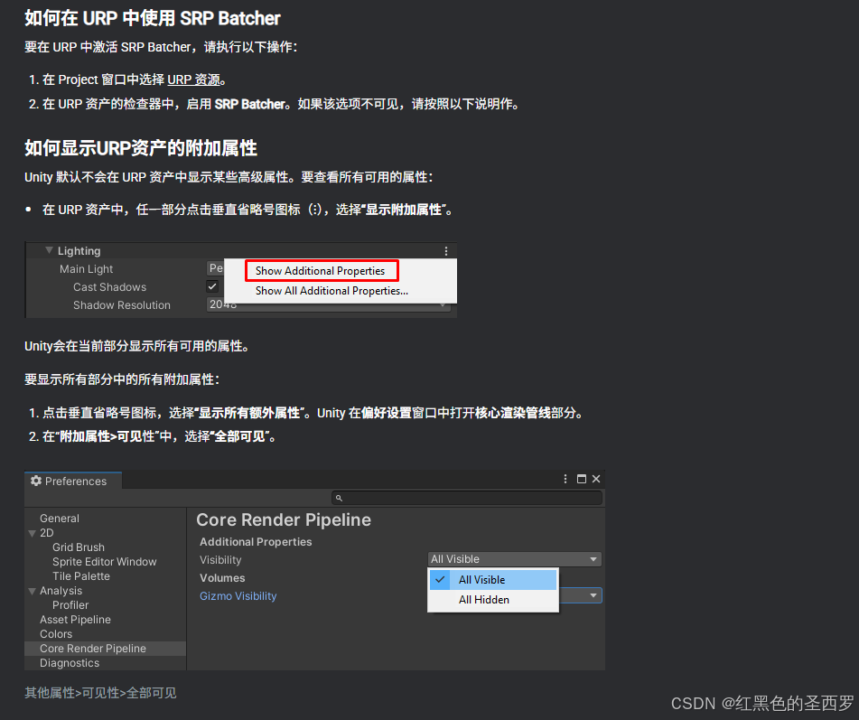This screenshot has width=859, height=720.
Task: Select Colors preferences
Action: point(56,634)
